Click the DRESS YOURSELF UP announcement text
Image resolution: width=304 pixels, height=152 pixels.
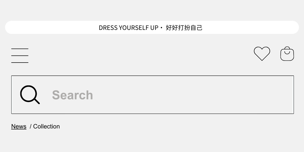pyautogui.click(x=128, y=28)
